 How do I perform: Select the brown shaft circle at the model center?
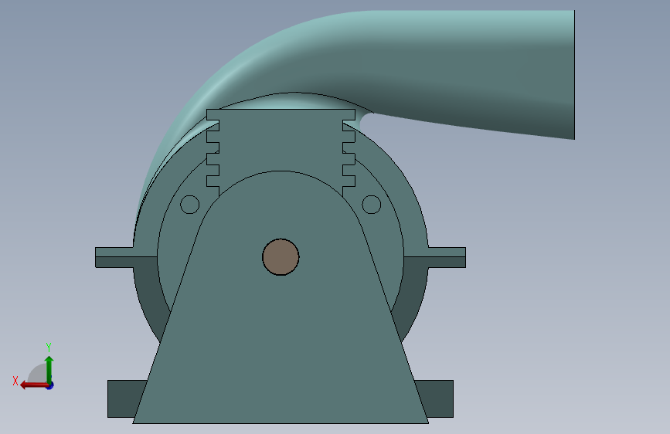[x=281, y=256]
